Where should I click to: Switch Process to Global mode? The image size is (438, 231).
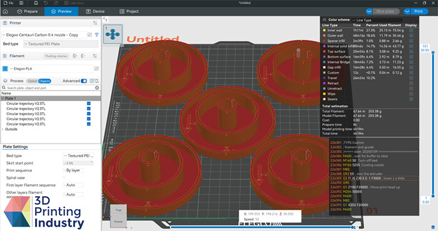[x=32, y=81]
